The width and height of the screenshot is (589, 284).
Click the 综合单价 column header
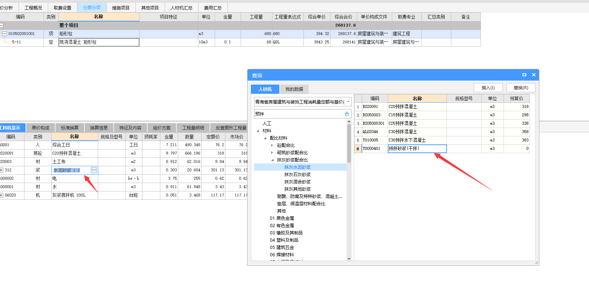317,17
